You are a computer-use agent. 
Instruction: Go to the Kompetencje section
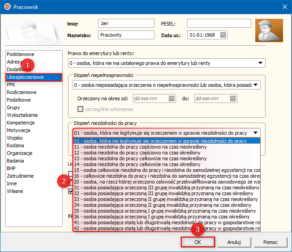pyautogui.click(x=34, y=123)
